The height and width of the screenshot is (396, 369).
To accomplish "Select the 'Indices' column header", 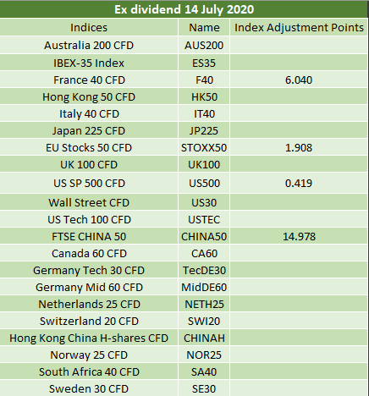I will click(x=89, y=27).
